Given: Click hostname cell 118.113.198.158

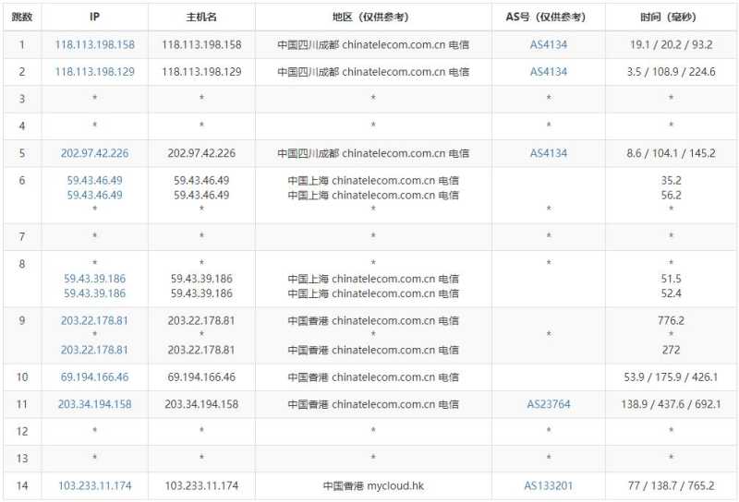Looking at the screenshot, I should 201,44.
